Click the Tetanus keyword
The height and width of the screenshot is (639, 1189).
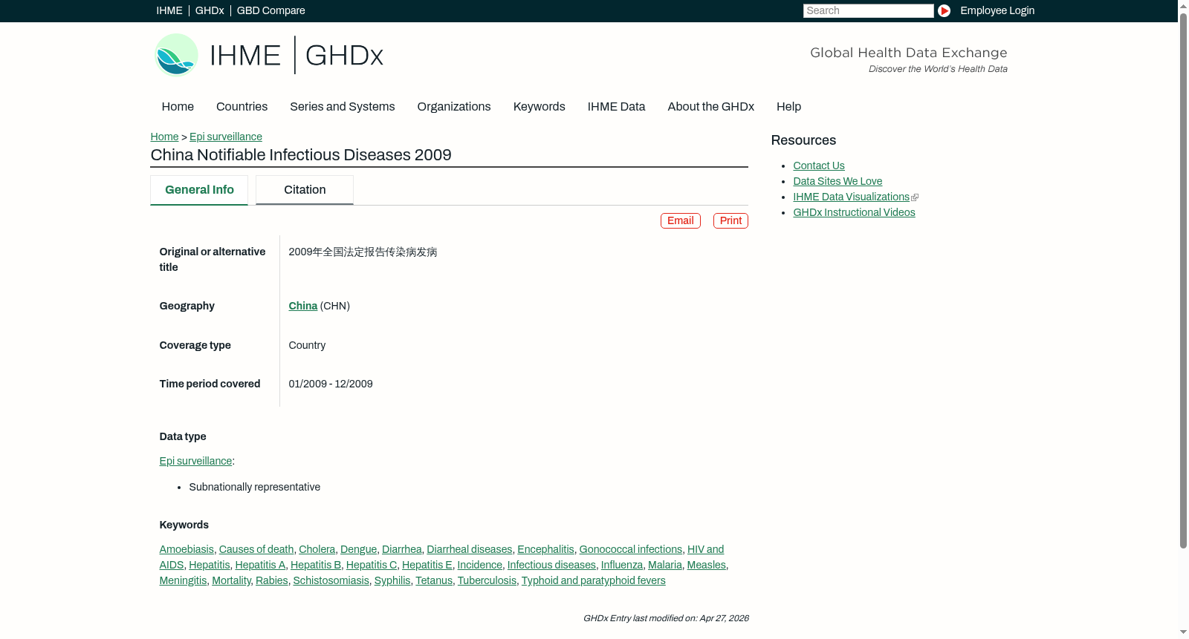(434, 580)
